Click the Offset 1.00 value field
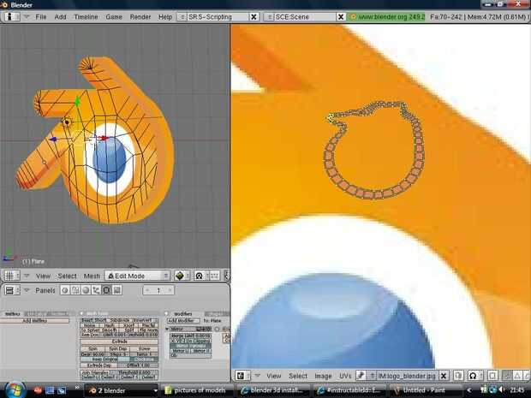Viewport: 531px width, 398px height. pyautogui.click(x=138, y=365)
